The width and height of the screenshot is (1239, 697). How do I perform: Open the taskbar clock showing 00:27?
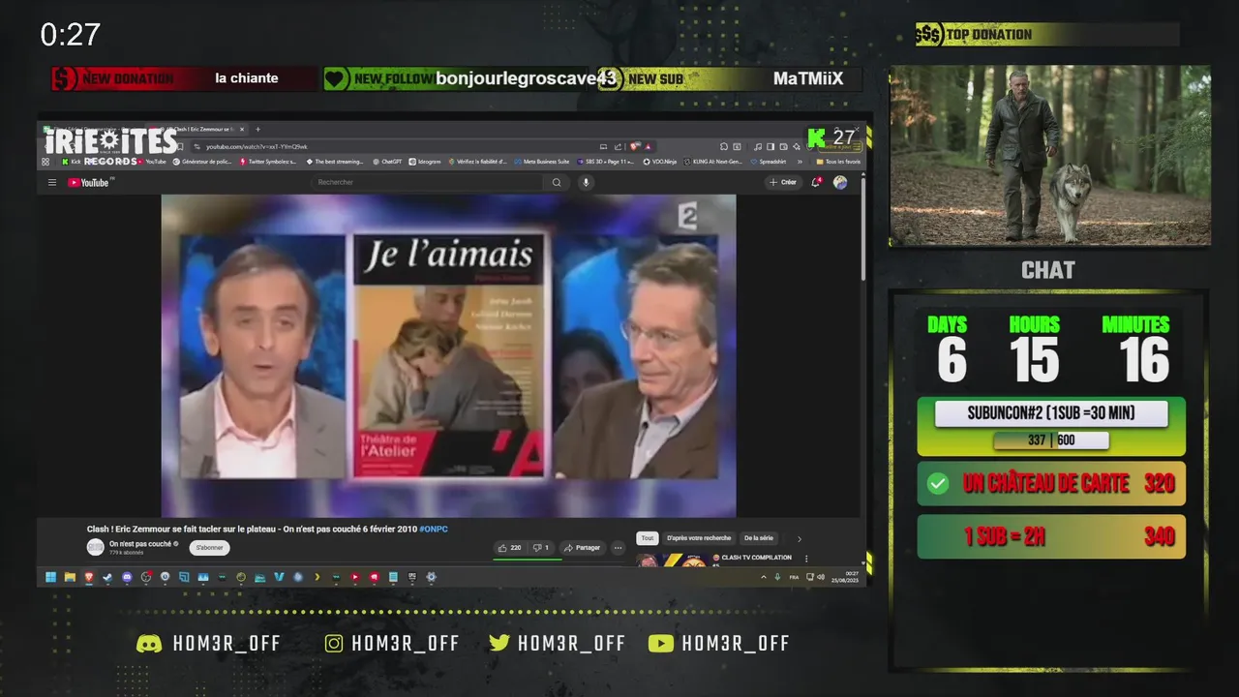(845, 577)
